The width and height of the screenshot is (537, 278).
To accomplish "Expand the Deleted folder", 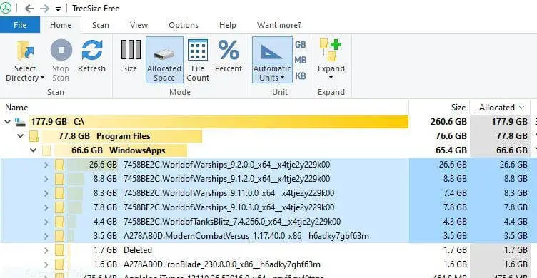I will [46, 250].
